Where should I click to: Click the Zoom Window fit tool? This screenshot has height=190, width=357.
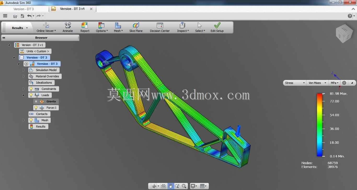[x=184, y=186]
